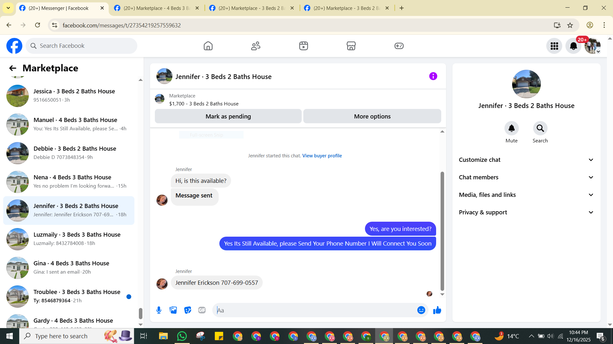Screen dimensions: 613x344
Task: Click the chat messages scrollbar
Action: point(442,231)
